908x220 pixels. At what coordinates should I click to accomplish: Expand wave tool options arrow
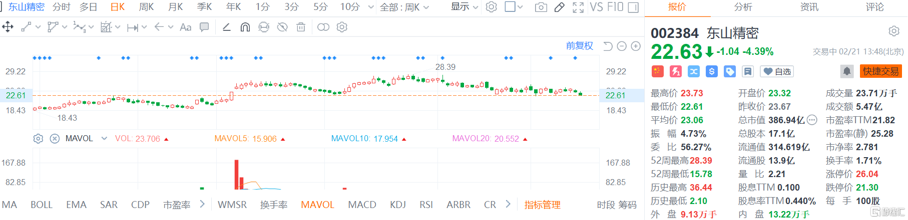91,27
